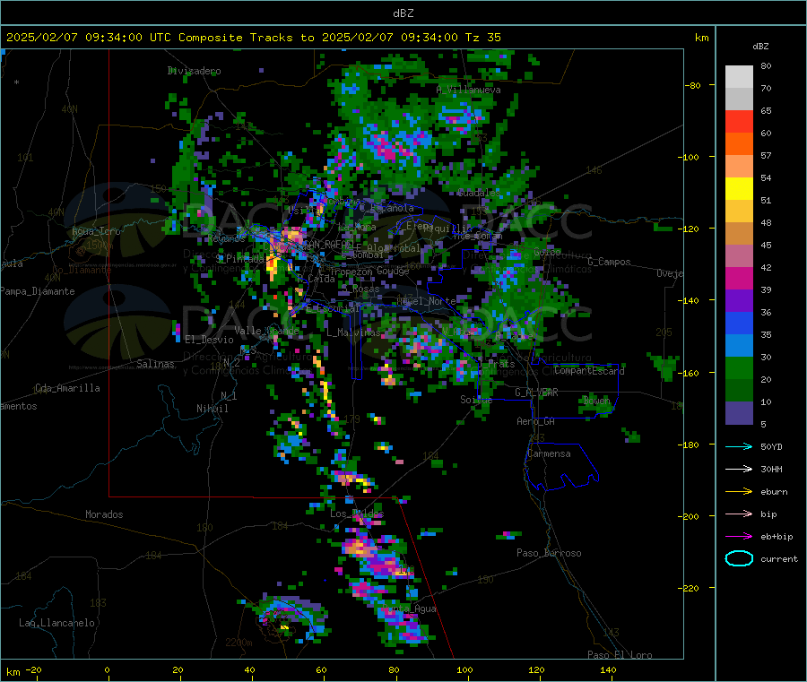Click the 'Lag.Llancanelo' map label
This screenshot has height=682, width=807.
56,623
